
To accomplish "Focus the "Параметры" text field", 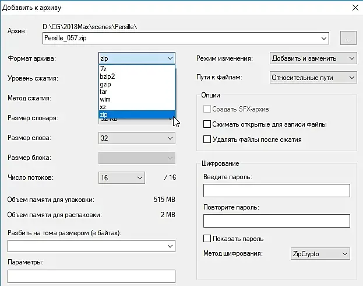I will coord(91,276).
